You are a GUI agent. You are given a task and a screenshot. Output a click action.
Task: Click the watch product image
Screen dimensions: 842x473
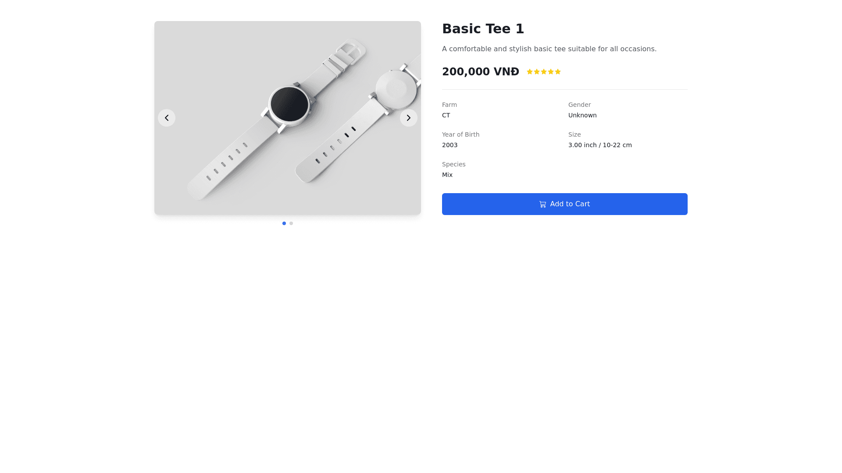point(287,118)
